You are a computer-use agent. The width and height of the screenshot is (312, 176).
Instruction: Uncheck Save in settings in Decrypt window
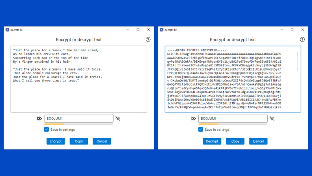[x=200, y=130]
